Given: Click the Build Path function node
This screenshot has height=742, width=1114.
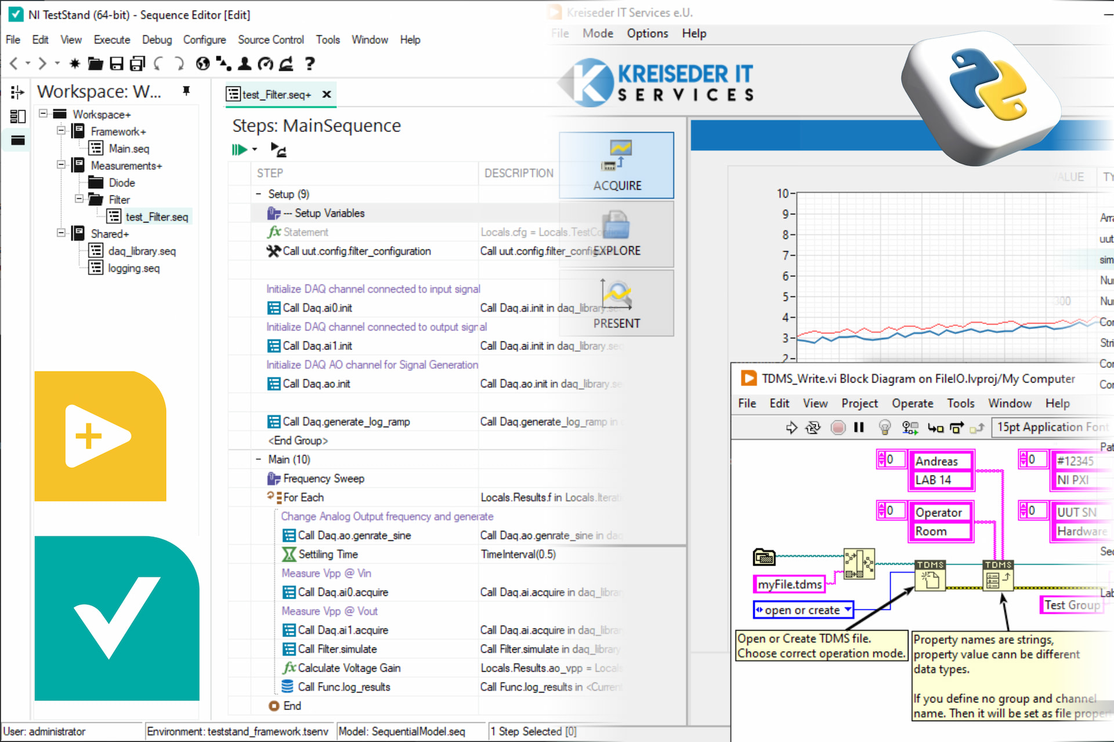Looking at the screenshot, I should [859, 564].
